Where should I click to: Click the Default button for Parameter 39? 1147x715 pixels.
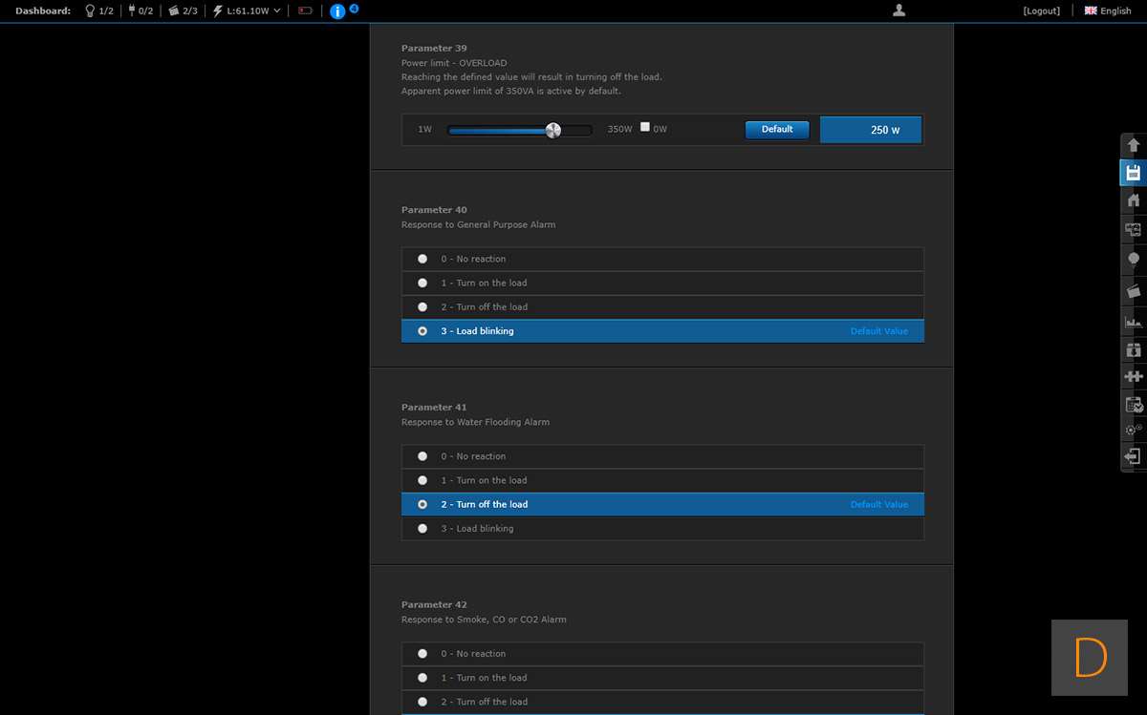coord(777,130)
